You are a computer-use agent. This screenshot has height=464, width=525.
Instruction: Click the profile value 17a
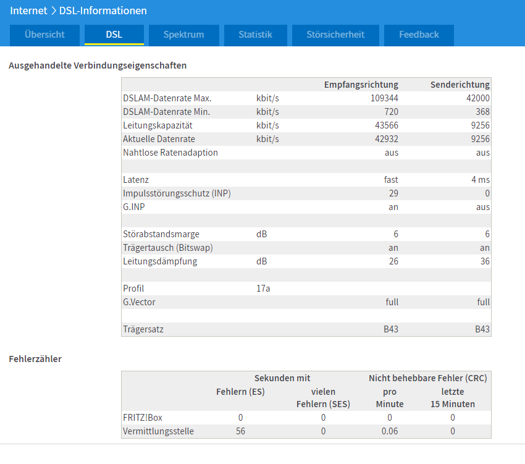[263, 289]
